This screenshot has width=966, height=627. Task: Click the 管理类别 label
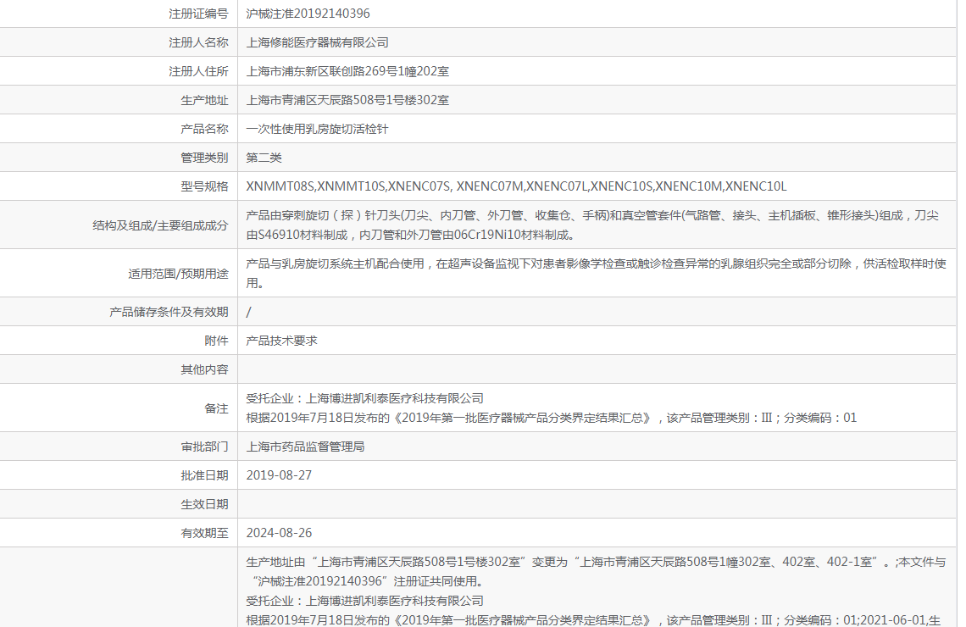[204, 158]
